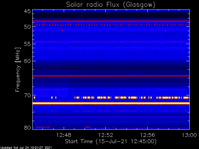Click the 12:48 time tick label
Image resolution: width=199 pixels, height=149 pixels.
pyautogui.click(x=64, y=135)
